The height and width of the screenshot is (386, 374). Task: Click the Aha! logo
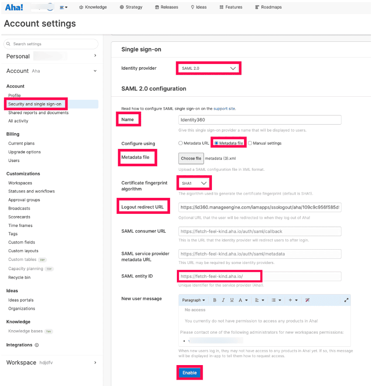tap(14, 7)
